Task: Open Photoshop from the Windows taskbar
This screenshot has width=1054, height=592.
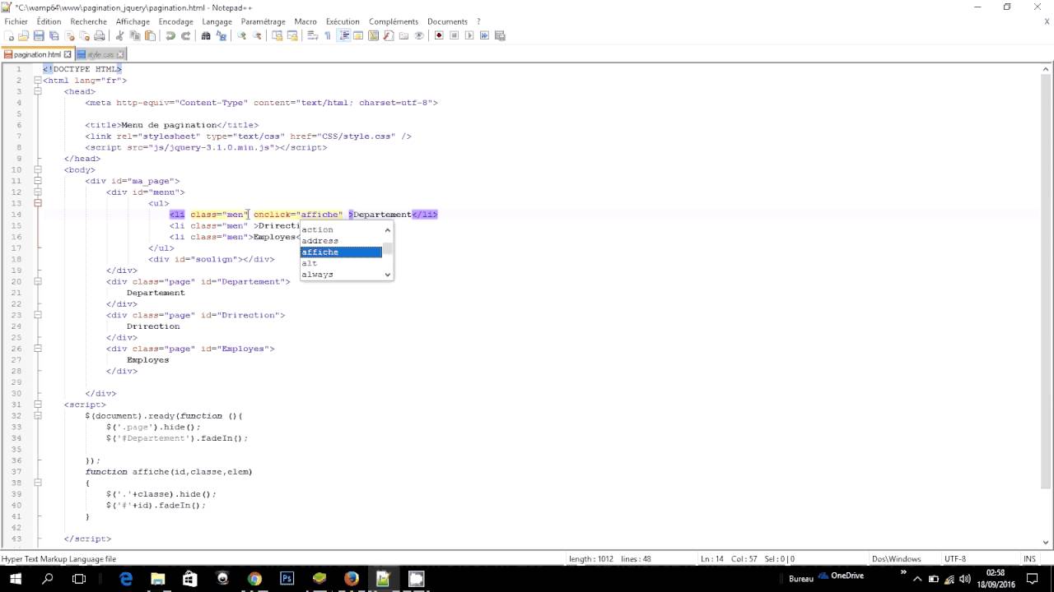Action: [x=287, y=578]
